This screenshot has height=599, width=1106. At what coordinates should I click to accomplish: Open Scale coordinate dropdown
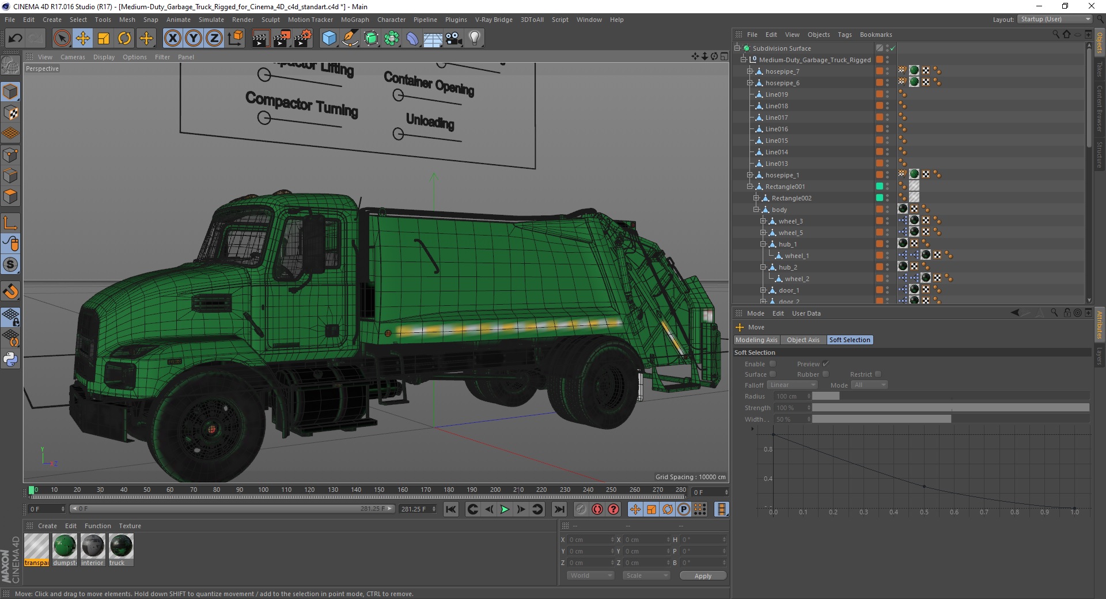click(646, 575)
